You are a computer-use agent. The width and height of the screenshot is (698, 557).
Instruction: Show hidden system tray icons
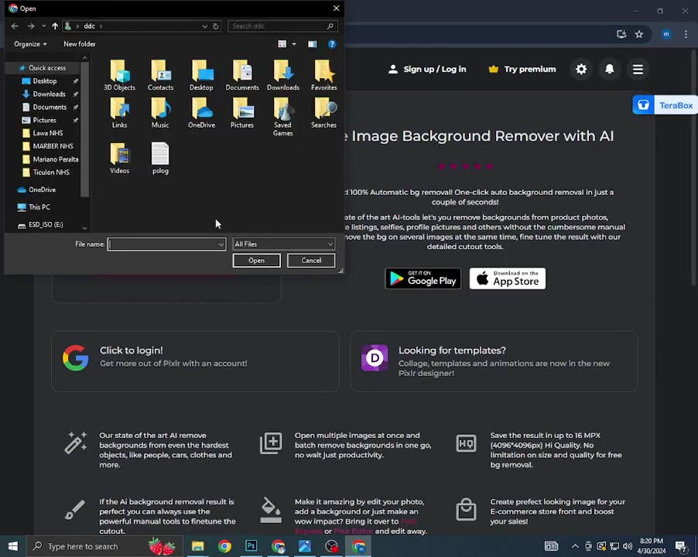pyautogui.click(x=575, y=546)
